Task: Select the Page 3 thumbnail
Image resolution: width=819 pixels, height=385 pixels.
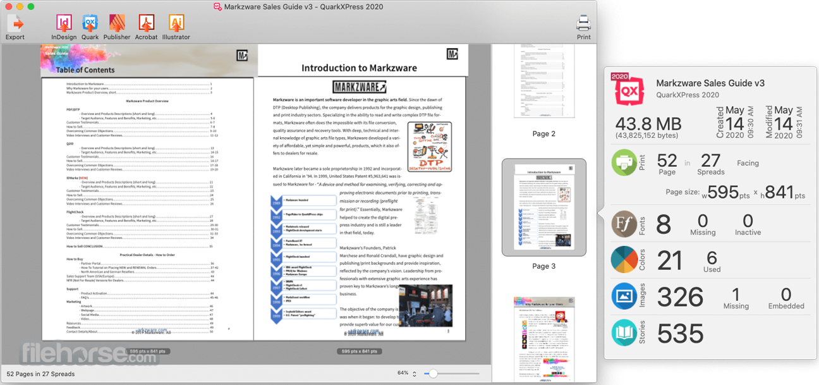Action: coord(543,207)
